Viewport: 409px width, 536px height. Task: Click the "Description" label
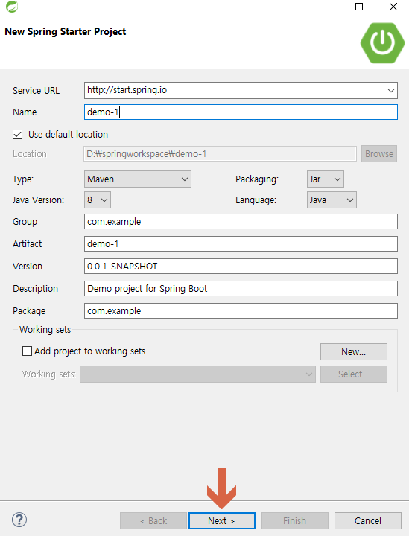point(35,289)
